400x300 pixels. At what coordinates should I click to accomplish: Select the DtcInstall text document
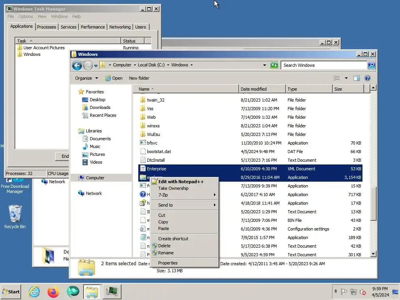click(x=155, y=160)
